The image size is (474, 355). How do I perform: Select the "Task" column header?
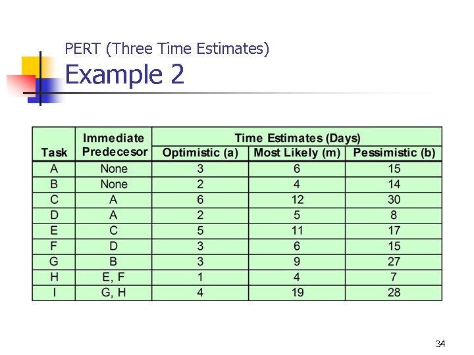54,152
